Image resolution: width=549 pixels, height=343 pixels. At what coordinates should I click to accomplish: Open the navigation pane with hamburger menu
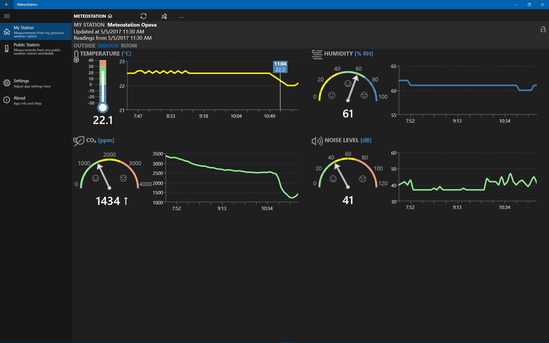(x=7, y=16)
